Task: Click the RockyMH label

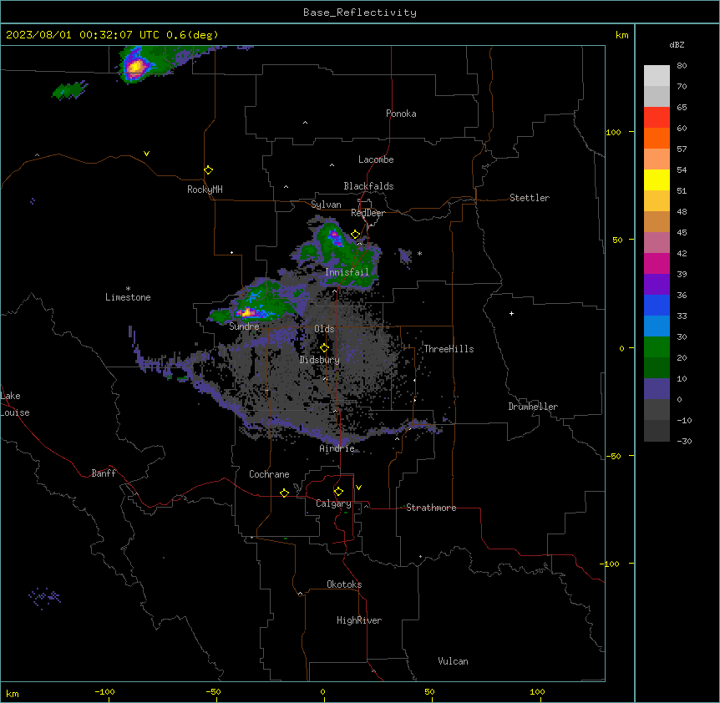Action: click(x=205, y=190)
